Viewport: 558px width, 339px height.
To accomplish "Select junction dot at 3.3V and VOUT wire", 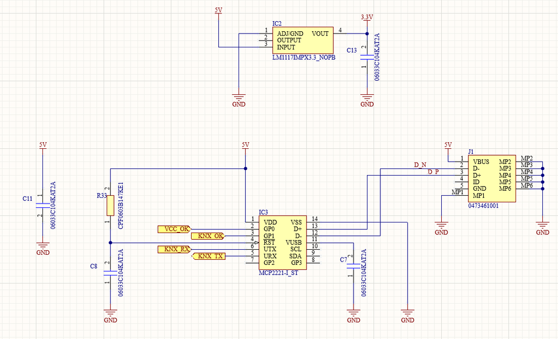I will [367, 34].
